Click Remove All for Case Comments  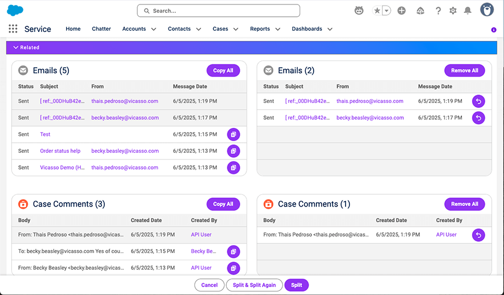pyautogui.click(x=464, y=204)
